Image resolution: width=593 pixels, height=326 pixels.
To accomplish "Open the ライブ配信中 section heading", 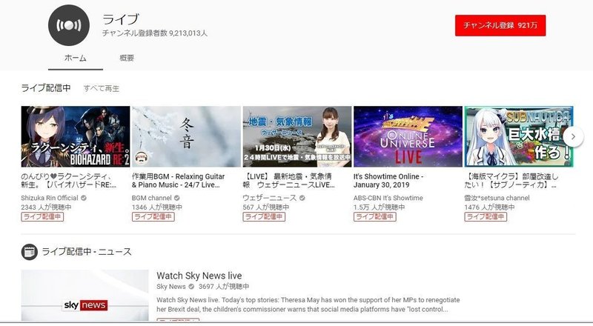I will [x=46, y=88].
